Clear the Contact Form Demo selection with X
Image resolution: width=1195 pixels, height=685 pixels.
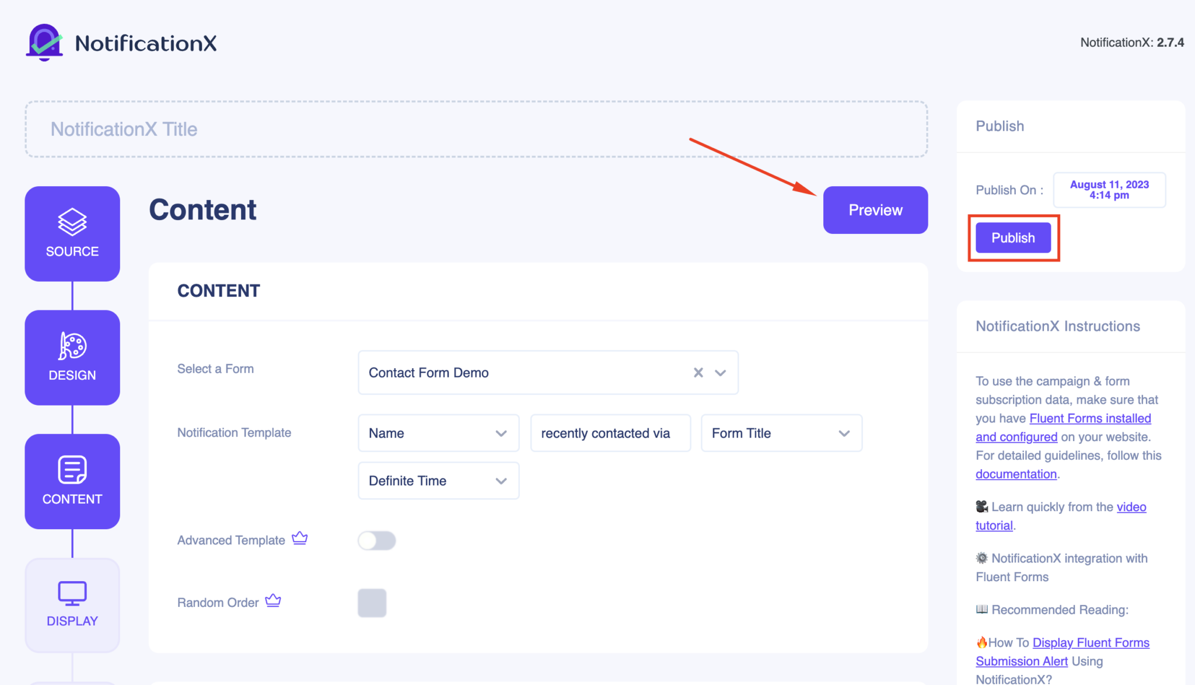pos(698,372)
